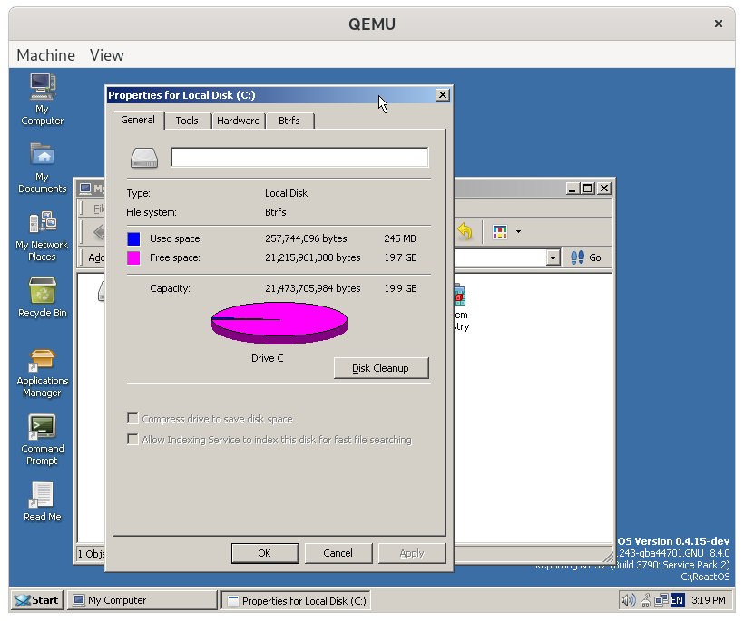Open the Recycle Bin icon
744x621 pixels.
(43, 297)
